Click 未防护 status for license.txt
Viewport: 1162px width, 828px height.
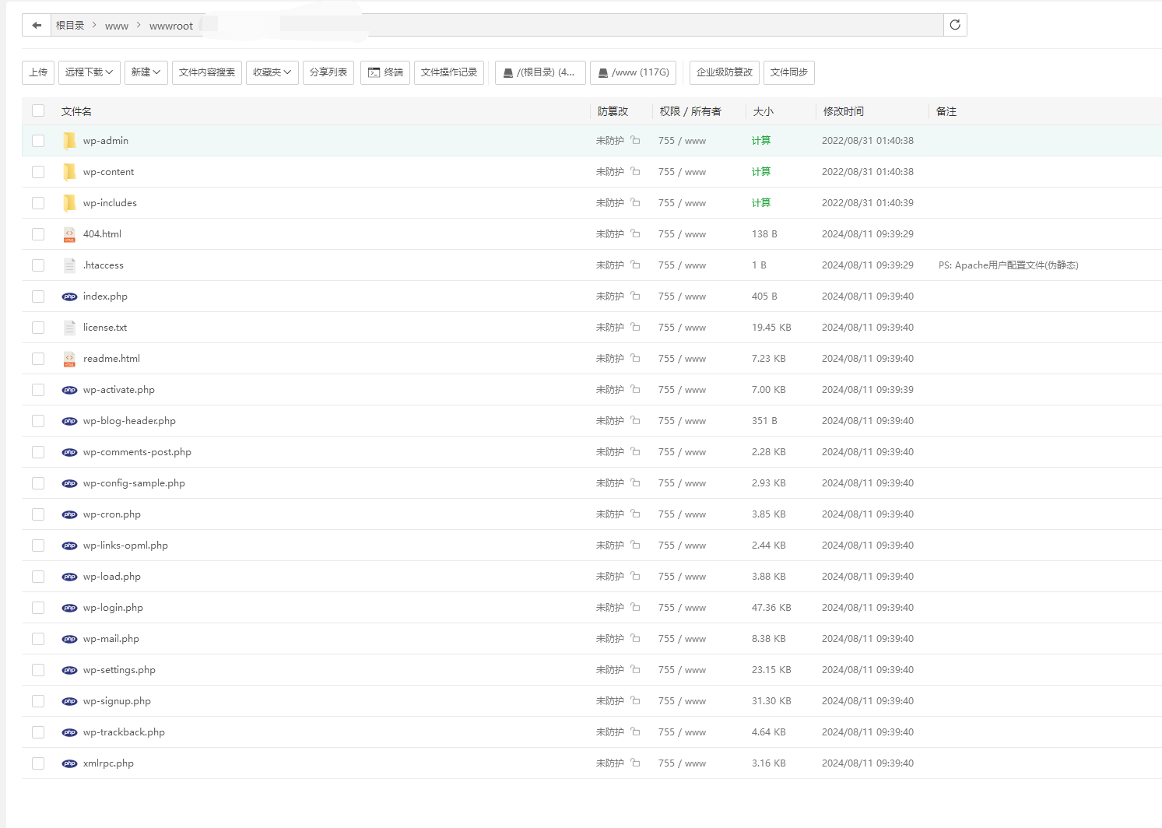610,328
